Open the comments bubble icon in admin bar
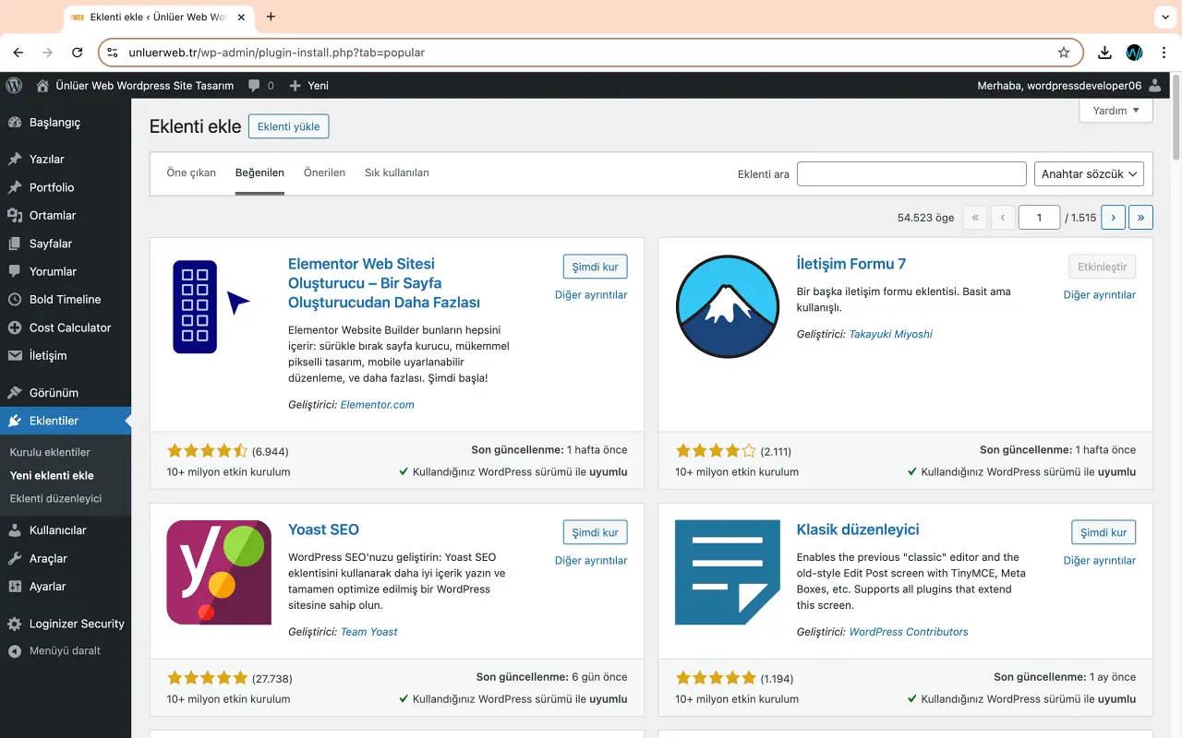Viewport: 1182px width, 738px height. pos(254,86)
